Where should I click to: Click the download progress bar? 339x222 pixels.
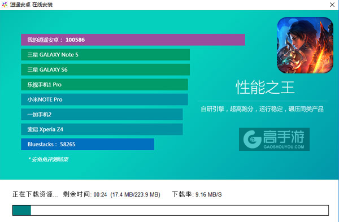171,210
